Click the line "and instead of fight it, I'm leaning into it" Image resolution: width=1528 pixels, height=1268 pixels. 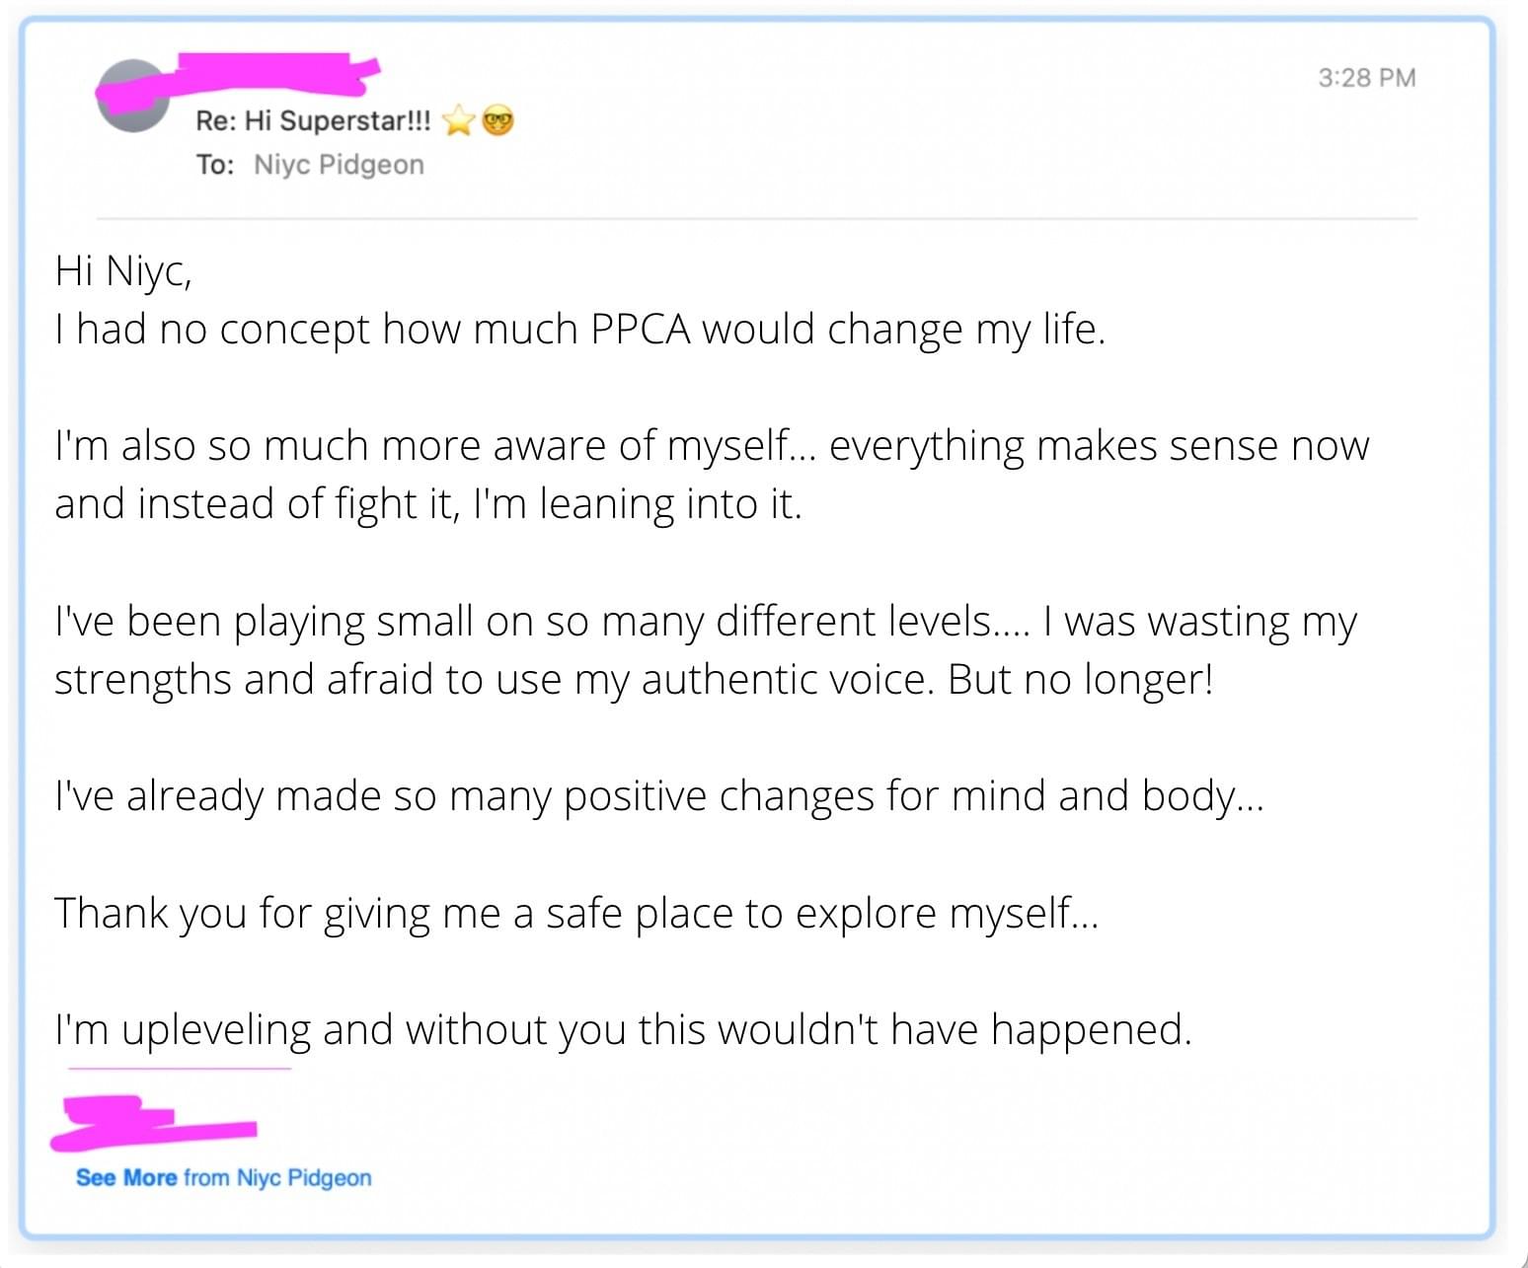427,504
